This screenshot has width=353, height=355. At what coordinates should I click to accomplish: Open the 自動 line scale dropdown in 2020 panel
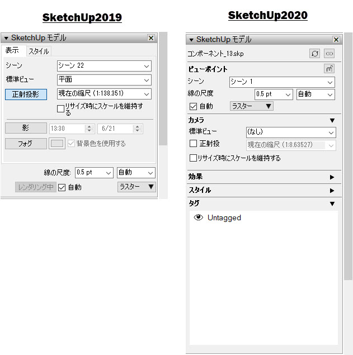click(x=316, y=94)
